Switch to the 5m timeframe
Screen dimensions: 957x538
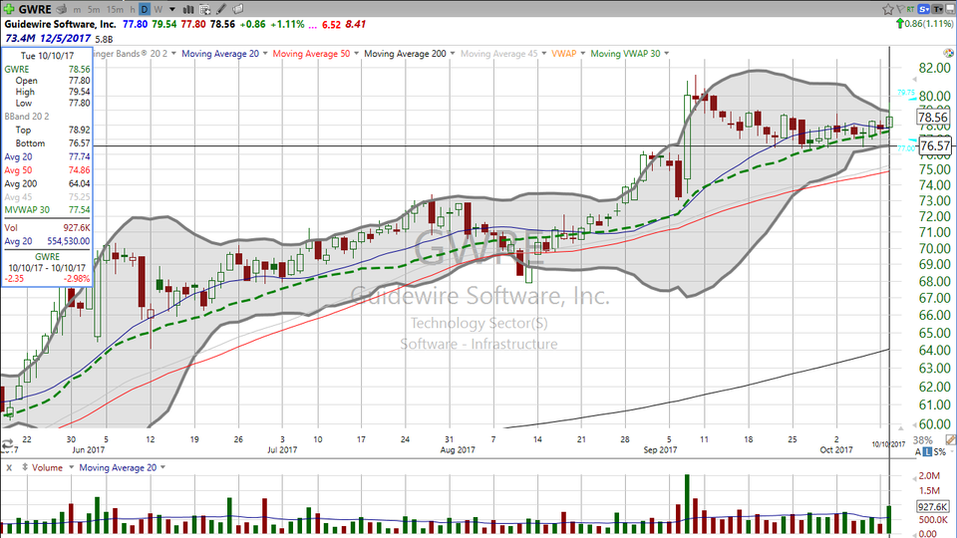pyautogui.click(x=94, y=10)
